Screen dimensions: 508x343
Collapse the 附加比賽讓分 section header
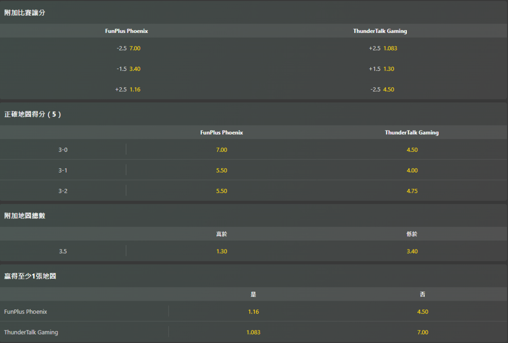pyautogui.click(x=25, y=13)
